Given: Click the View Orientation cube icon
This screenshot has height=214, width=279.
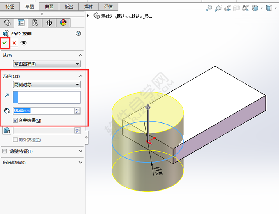Looking at the screenshot, I should point(255,8).
